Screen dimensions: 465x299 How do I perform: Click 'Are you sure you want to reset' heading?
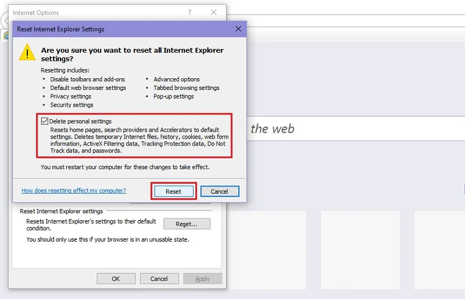(x=133, y=54)
